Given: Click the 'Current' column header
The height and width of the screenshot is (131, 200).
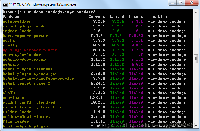Looking at the screenshot, I should pos(97,17).
